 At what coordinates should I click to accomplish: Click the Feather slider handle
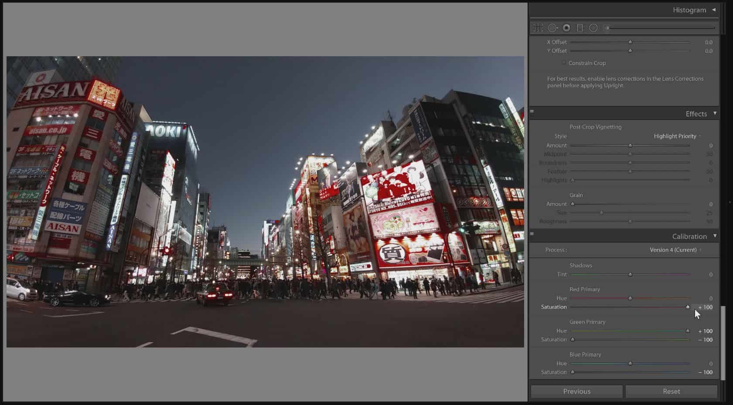pyautogui.click(x=630, y=172)
